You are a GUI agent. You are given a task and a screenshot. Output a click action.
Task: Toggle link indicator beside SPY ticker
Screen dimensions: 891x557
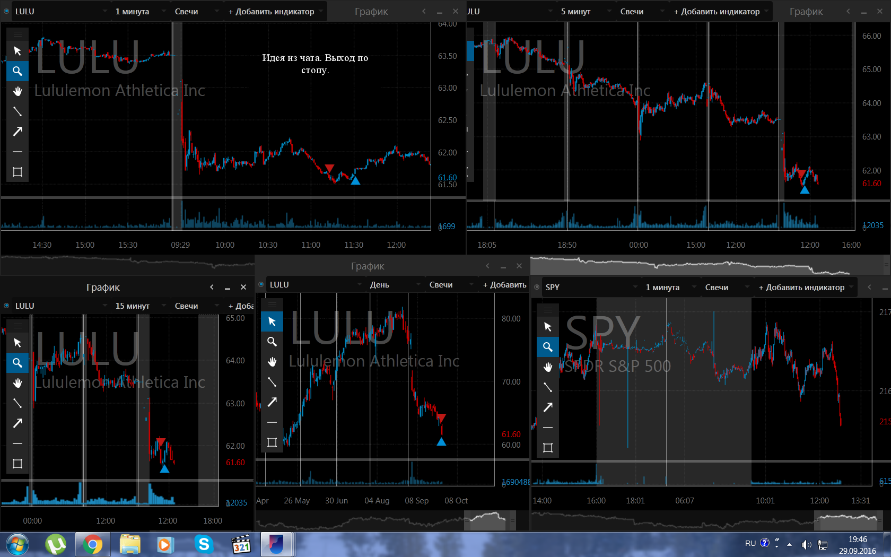point(537,287)
